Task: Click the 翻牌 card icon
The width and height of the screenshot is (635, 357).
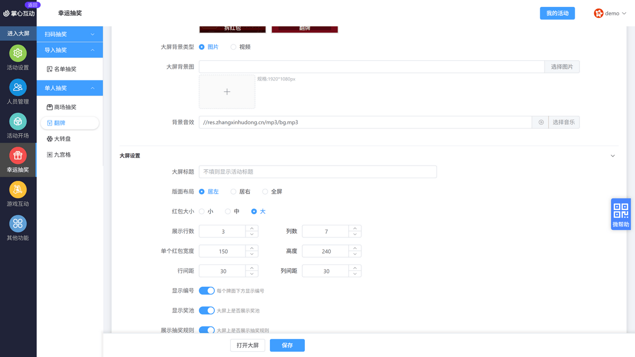Action: [50, 123]
